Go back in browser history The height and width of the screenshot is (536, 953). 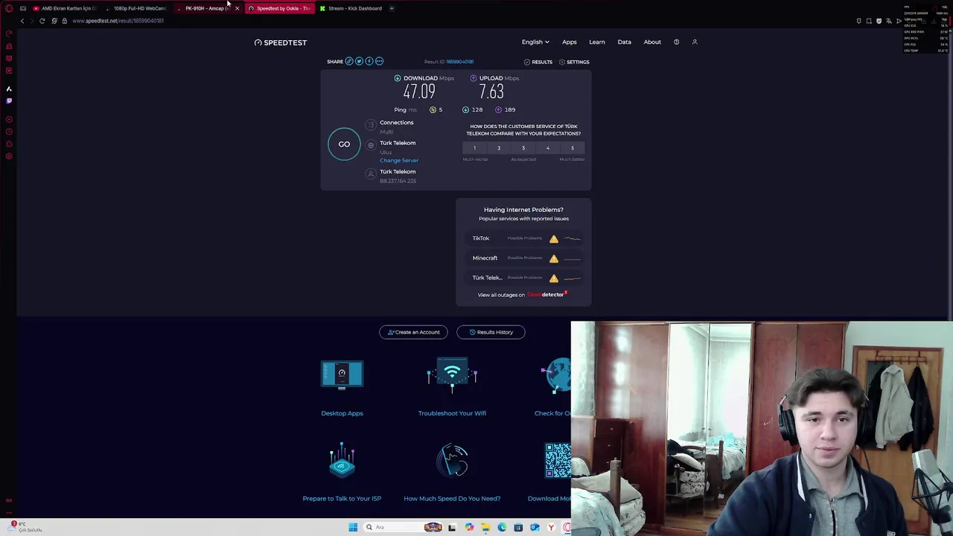22,21
